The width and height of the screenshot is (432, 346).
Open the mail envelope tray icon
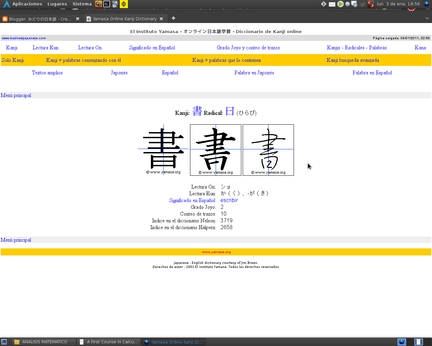[332, 4]
